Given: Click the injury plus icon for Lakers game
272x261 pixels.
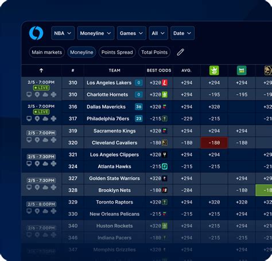Looking at the screenshot, I should (53, 95).
